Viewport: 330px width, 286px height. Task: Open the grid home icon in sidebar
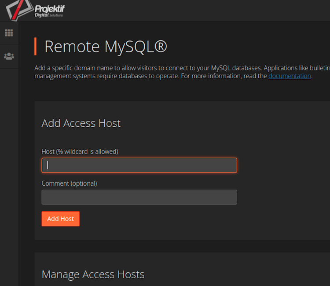click(9, 33)
